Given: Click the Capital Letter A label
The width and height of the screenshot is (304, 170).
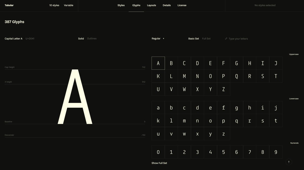Looking at the screenshot, I should [13, 39].
